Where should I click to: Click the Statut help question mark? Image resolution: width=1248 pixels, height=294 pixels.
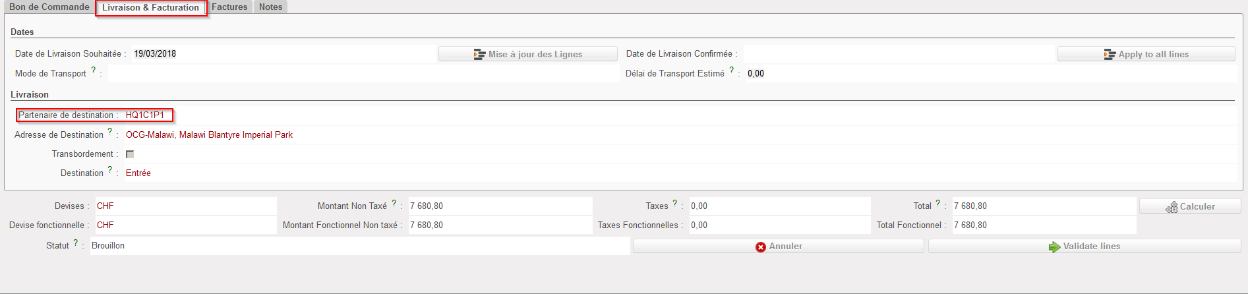tap(76, 243)
